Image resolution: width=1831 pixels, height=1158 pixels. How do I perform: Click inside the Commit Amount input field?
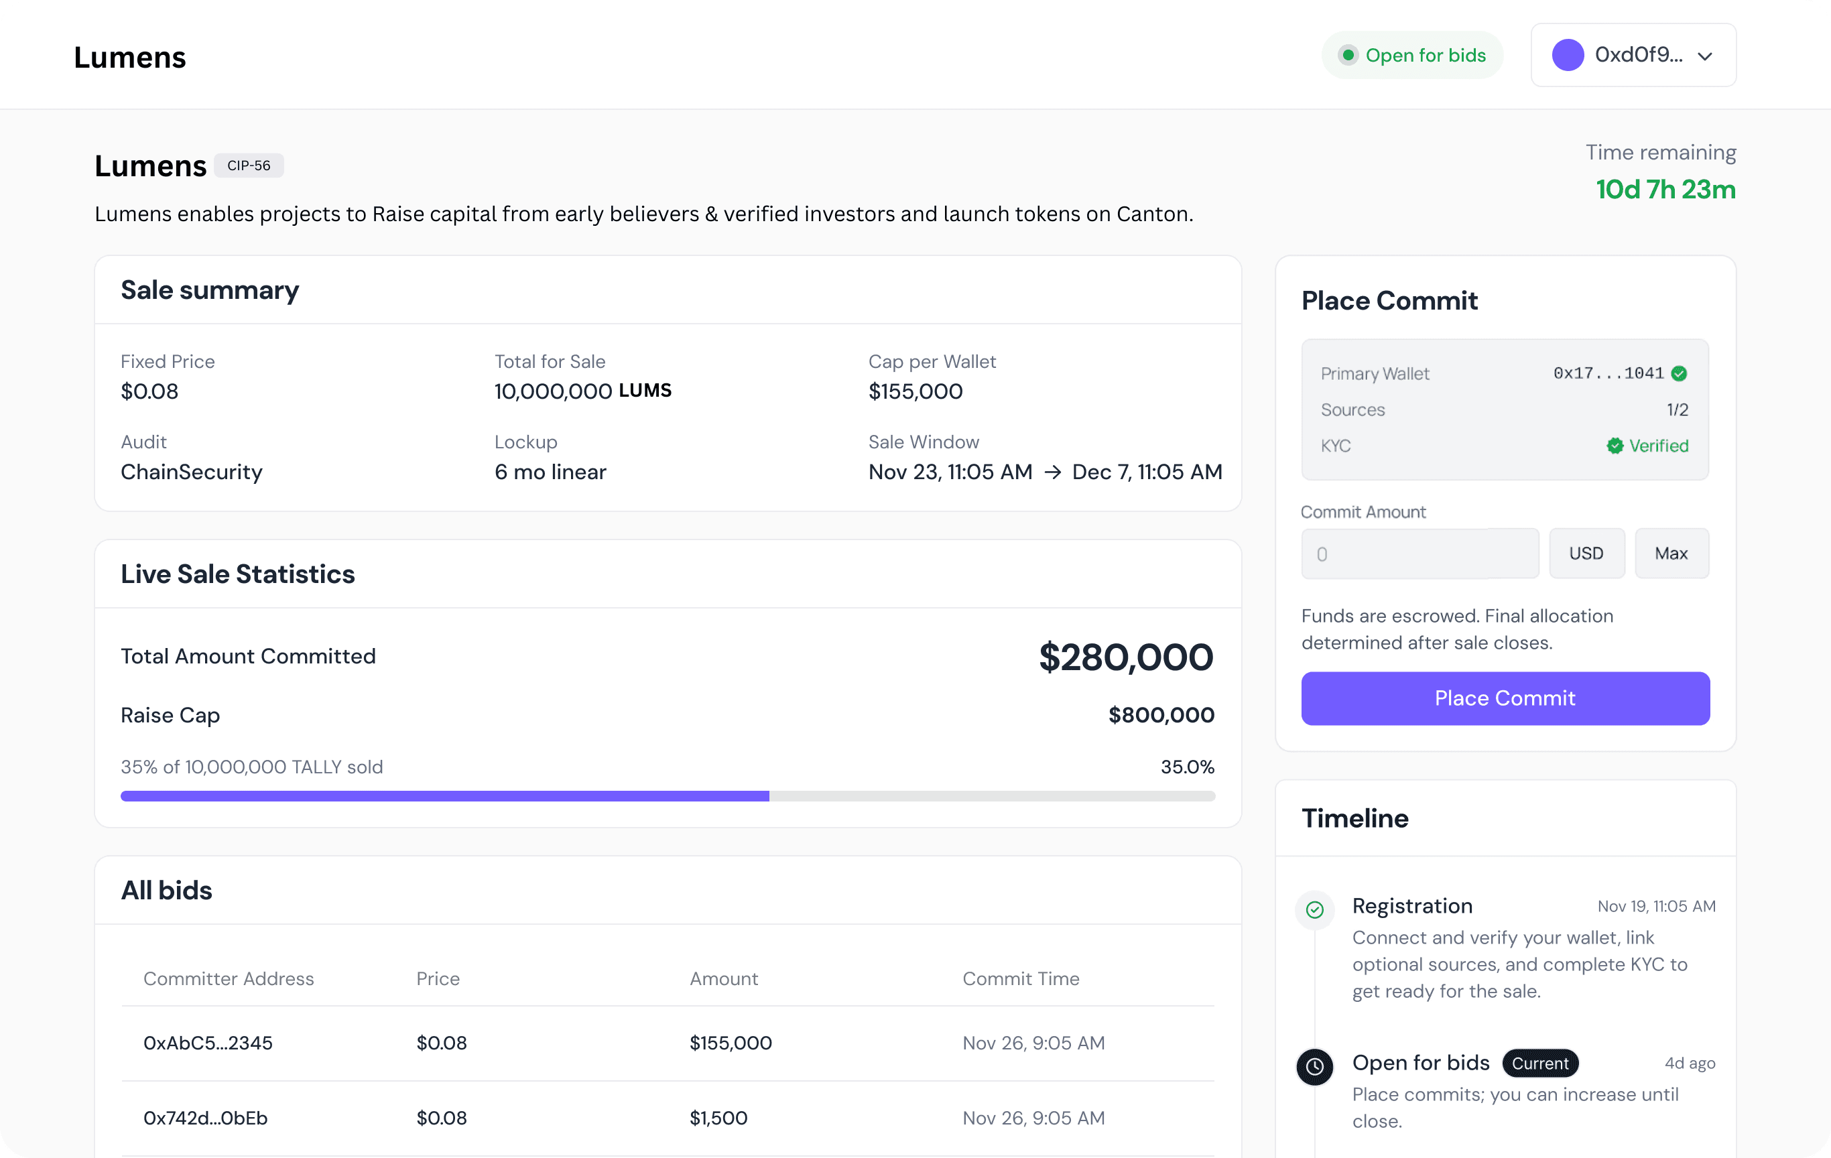coord(1419,553)
